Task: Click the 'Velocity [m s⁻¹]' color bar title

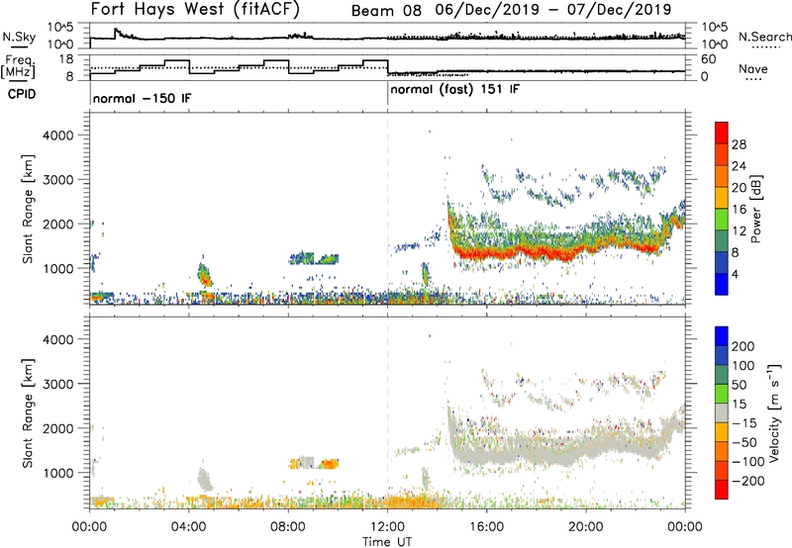Action: (x=774, y=412)
